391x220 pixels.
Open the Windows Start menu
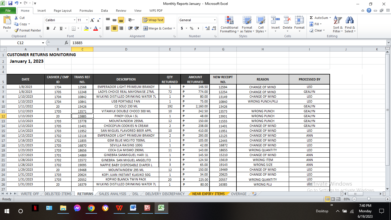[7, 211]
